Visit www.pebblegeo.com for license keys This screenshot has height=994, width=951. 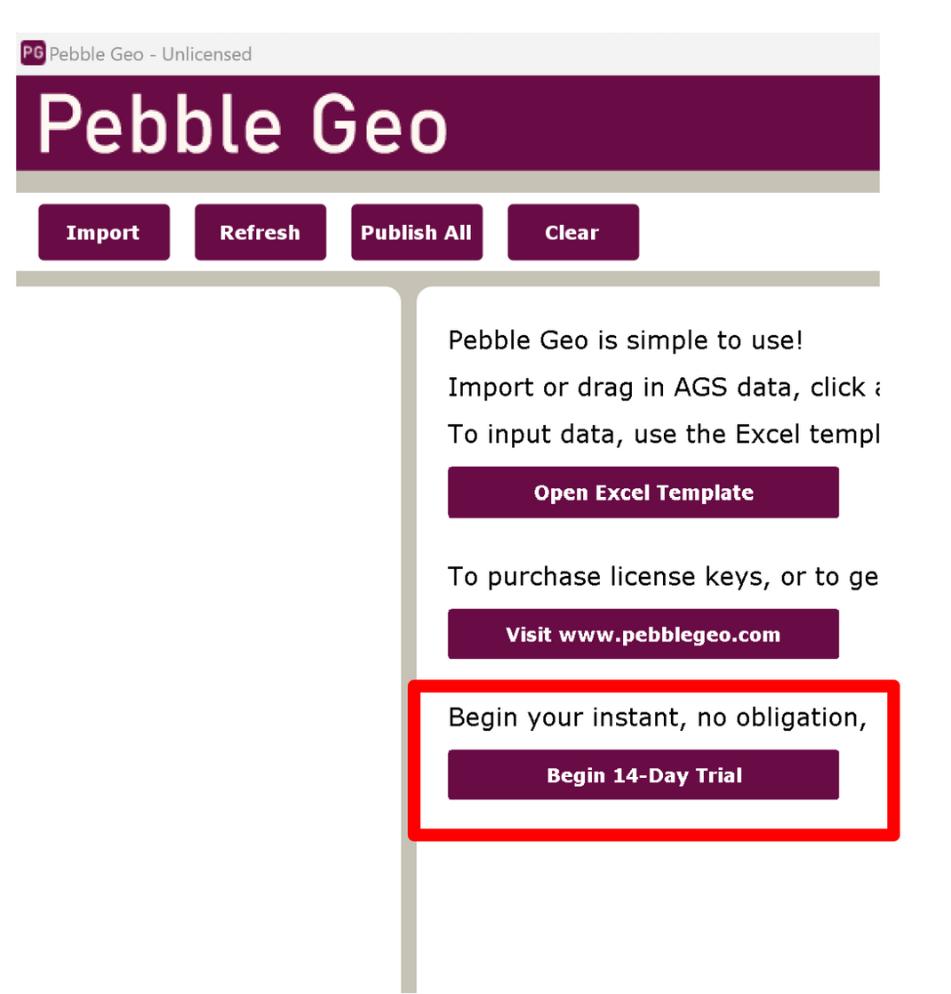643,633
